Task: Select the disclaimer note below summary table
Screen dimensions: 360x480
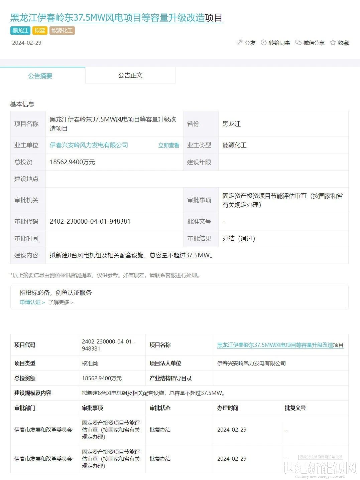Action: click(x=106, y=275)
